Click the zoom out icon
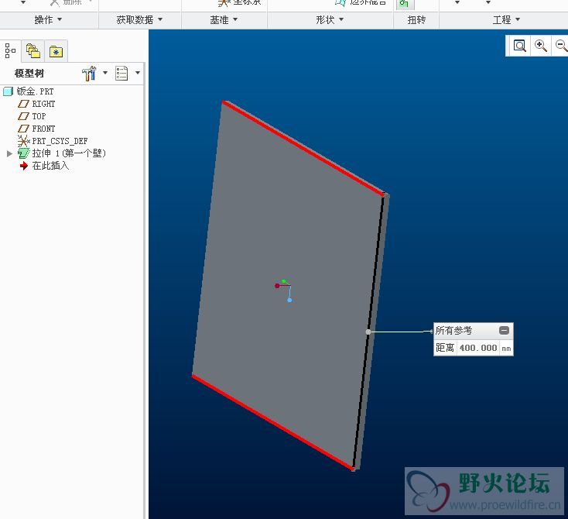 tap(561, 46)
